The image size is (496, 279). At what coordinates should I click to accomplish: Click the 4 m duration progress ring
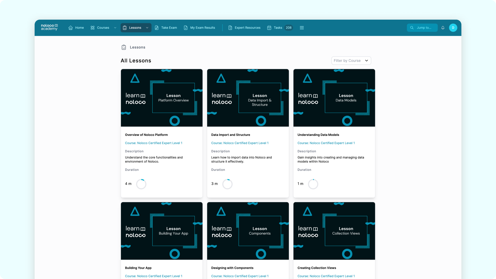pos(141,184)
